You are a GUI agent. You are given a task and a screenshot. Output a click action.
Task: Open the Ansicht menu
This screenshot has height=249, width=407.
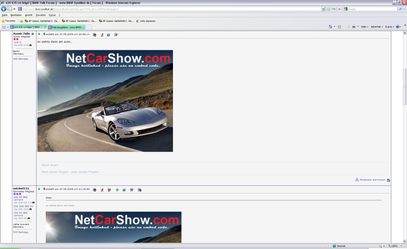click(x=28, y=15)
